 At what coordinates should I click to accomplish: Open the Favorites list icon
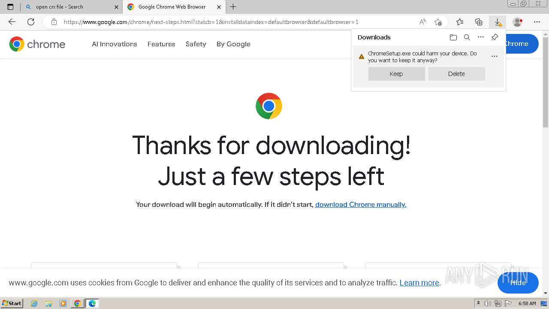460,22
